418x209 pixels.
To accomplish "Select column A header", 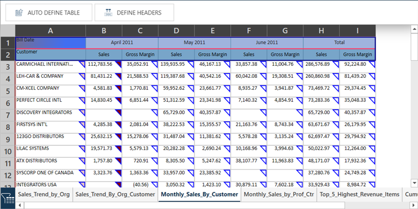I will [x=50, y=31].
